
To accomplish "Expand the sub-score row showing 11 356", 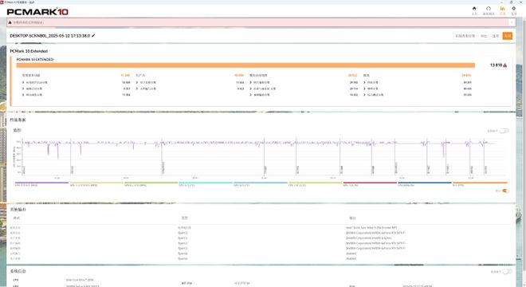I will pos(77,95).
